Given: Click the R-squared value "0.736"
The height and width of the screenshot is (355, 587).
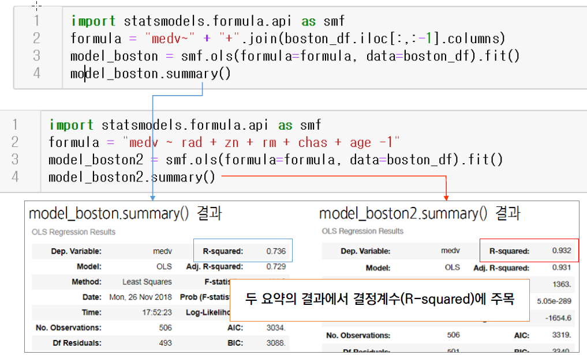Looking at the screenshot, I should pos(276,251).
